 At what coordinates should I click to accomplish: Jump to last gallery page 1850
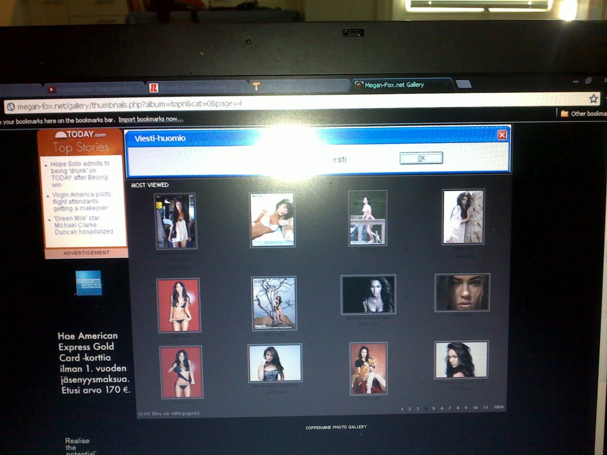coord(498,407)
